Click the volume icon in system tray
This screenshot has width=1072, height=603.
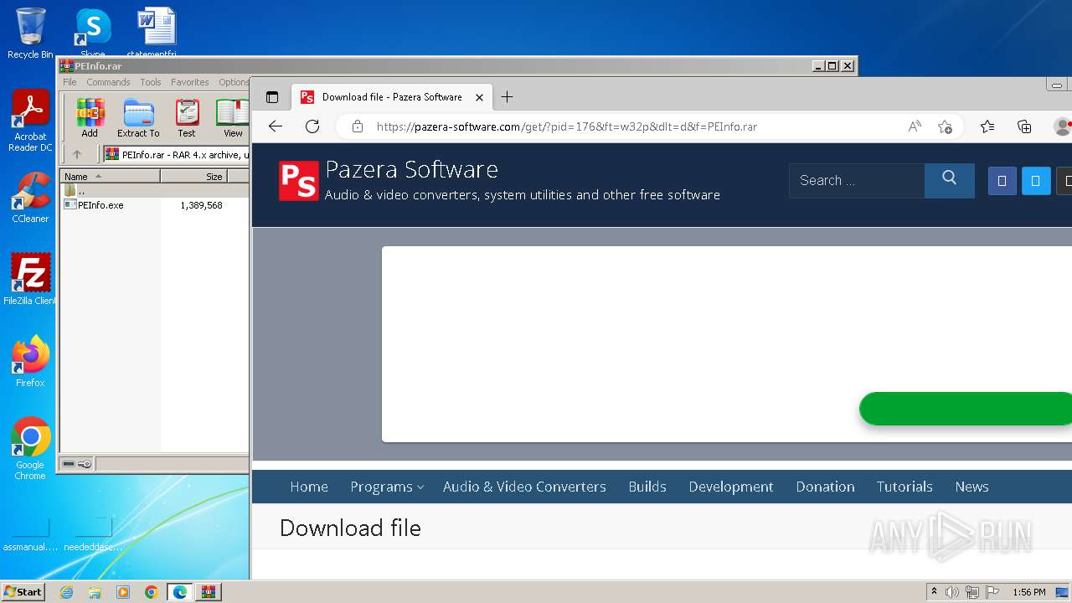pyautogui.click(x=952, y=592)
